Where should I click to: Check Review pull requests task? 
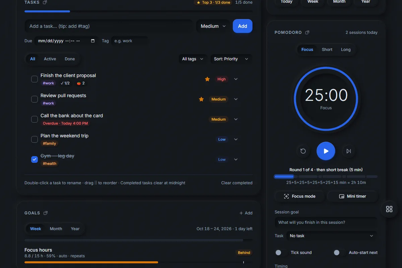click(x=35, y=99)
